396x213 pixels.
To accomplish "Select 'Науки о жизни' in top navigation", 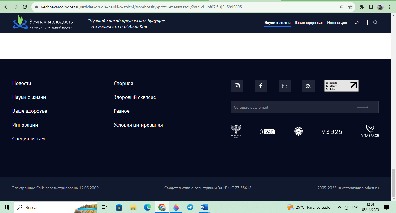I will click(x=277, y=23).
